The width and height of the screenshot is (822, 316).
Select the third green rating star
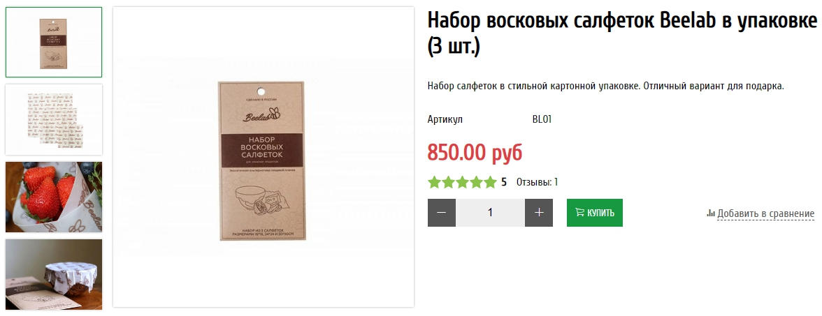(463, 182)
